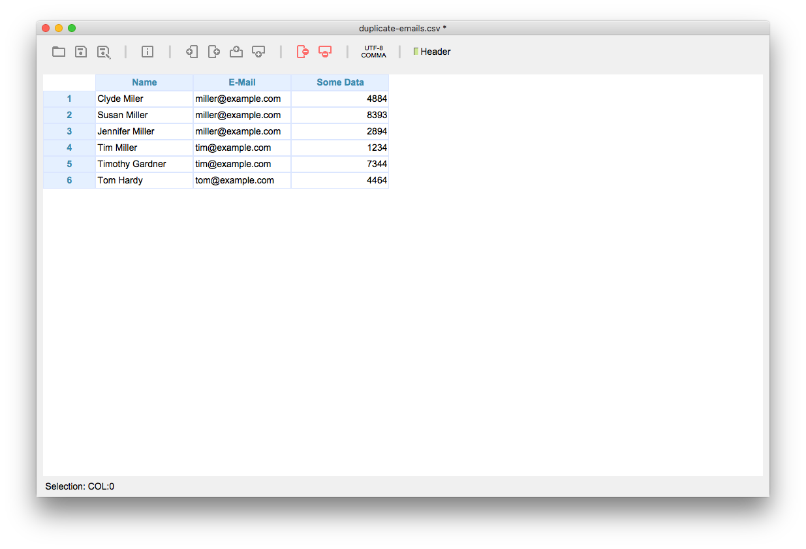Select Timothy Gardner's tim@example.com cell
This screenshot has height=549, width=806.
point(242,164)
